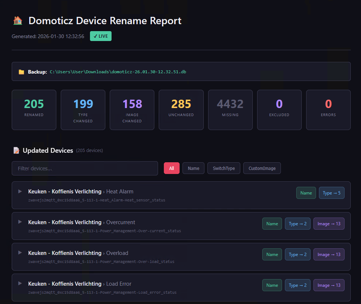Click the Type → 5 badge
The image size is (361, 304).
[x=331, y=193]
